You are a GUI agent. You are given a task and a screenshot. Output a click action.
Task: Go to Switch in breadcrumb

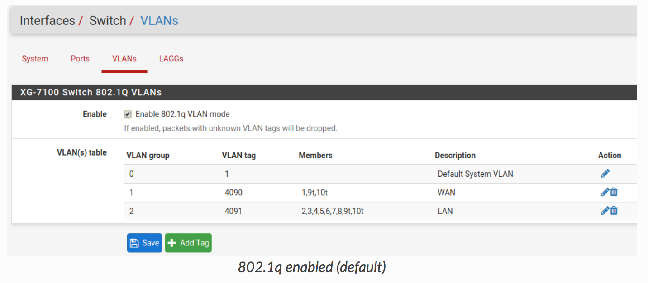tap(108, 21)
